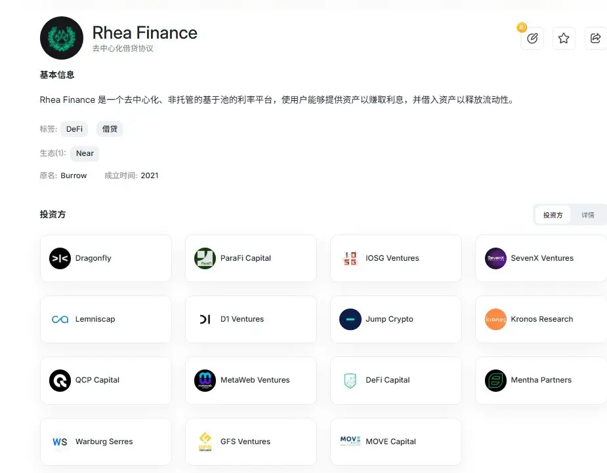
Task: Switch to the 投资方 tab
Action: [x=553, y=215]
